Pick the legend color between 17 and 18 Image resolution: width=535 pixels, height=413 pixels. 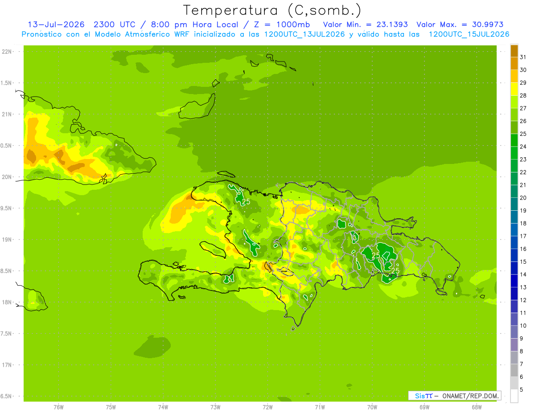[x=514, y=230]
